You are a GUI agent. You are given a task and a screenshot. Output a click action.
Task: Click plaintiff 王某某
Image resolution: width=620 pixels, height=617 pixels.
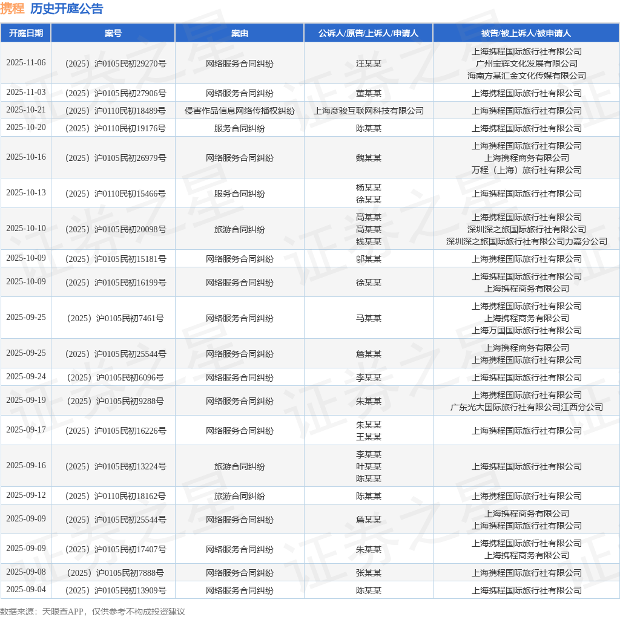(x=369, y=437)
